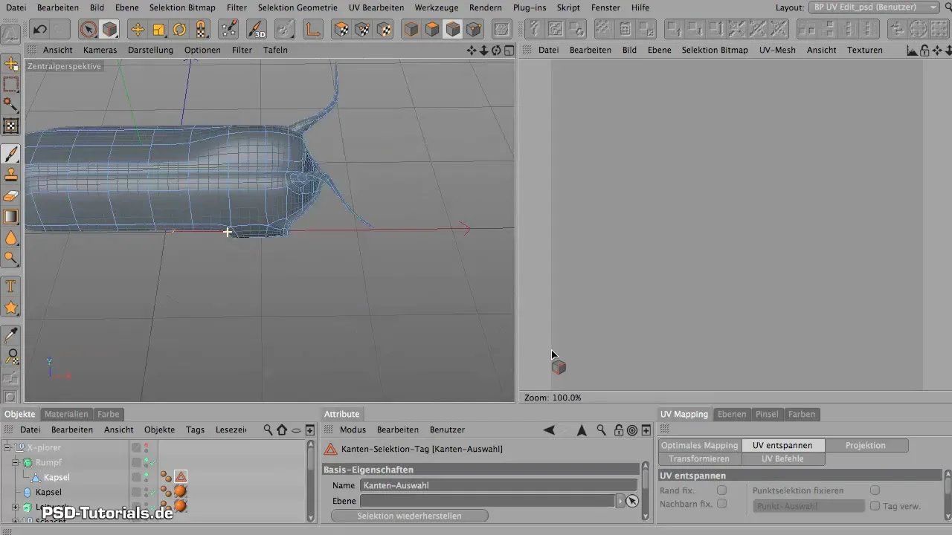
Task: Click the lock icon in Attribute manager
Action: (x=617, y=429)
